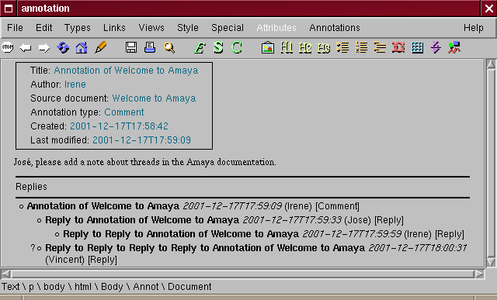The height and width of the screenshot is (300, 497).
Task: Click the annotation type Comment
Action: [124, 112]
